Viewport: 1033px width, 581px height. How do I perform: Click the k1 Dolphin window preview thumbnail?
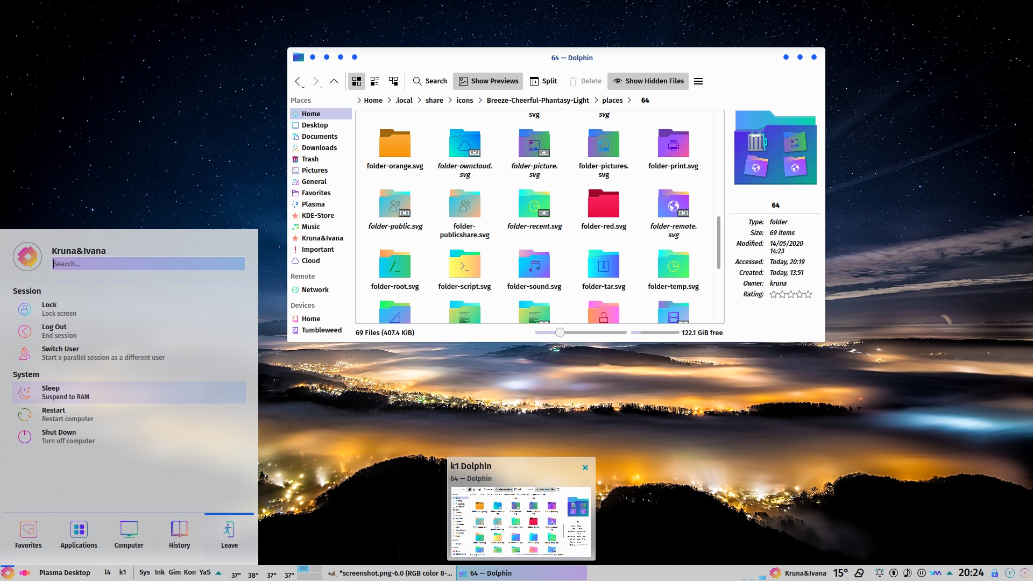[x=521, y=521]
